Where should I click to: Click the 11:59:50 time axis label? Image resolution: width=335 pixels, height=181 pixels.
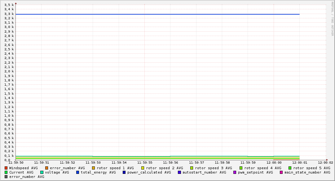[x=16, y=162]
